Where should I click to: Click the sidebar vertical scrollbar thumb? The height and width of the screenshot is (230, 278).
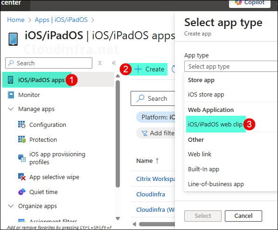118,134
